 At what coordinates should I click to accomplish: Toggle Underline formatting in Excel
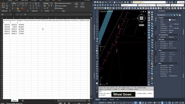pyautogui.click(x=18, y=6)
